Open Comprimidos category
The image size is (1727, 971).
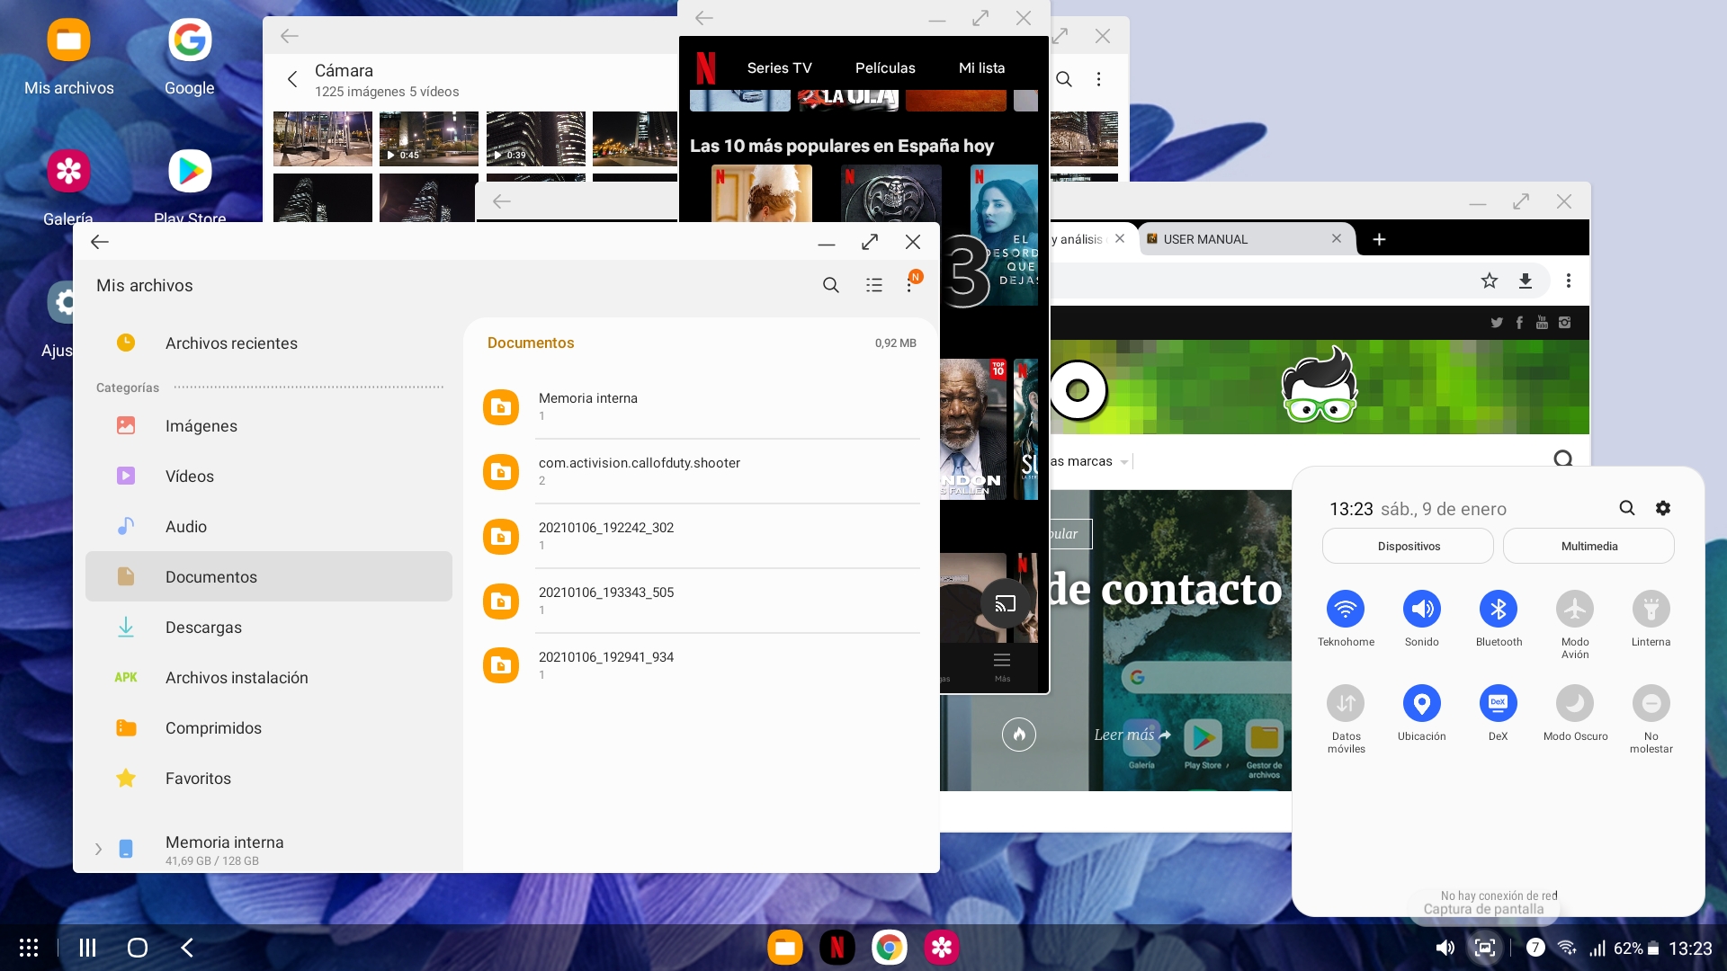pyautogui.click(x=269, y=728)
